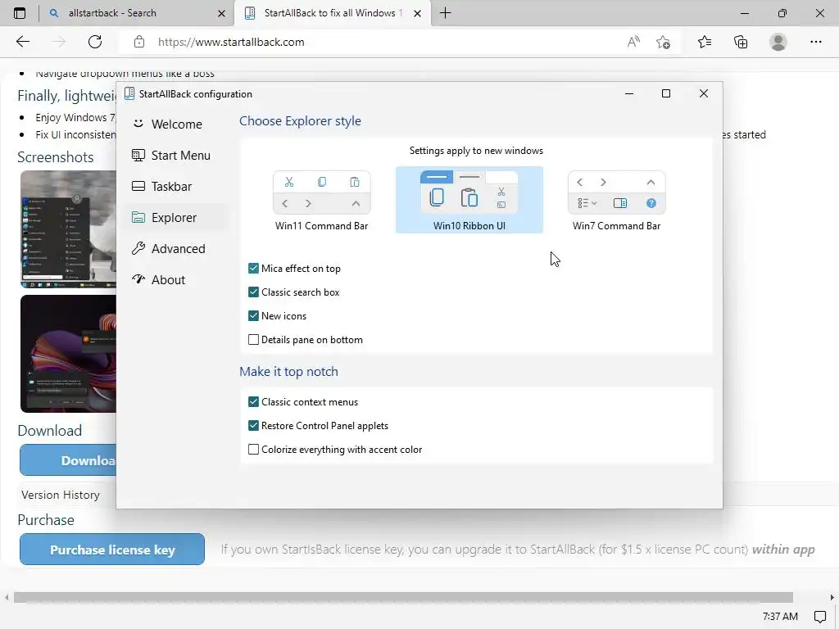Click the blue Download button on webpage
Viewport: 839px width, 629px height.
68,460
